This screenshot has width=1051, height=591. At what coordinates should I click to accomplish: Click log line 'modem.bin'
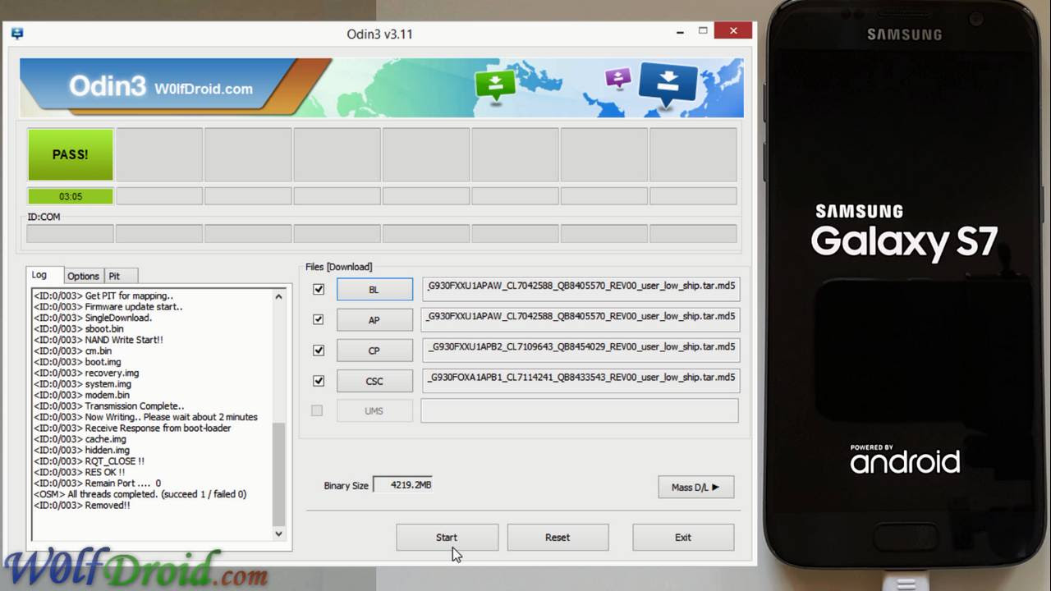[x=80, y=395]
